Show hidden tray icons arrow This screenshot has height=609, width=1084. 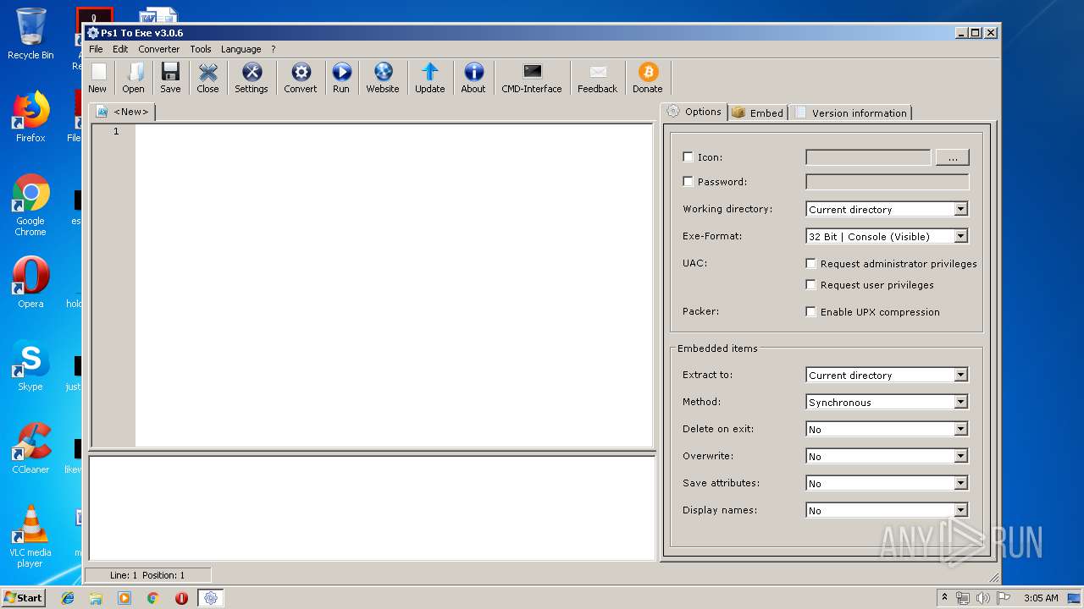(945, 597)
